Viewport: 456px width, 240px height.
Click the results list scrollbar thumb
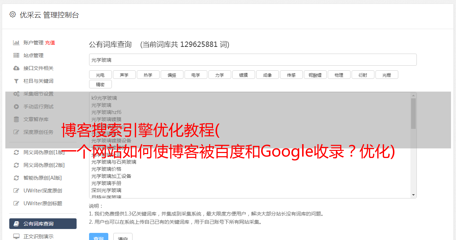[x=413, y=114]
